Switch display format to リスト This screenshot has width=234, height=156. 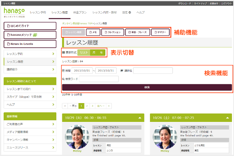point(84,53)
